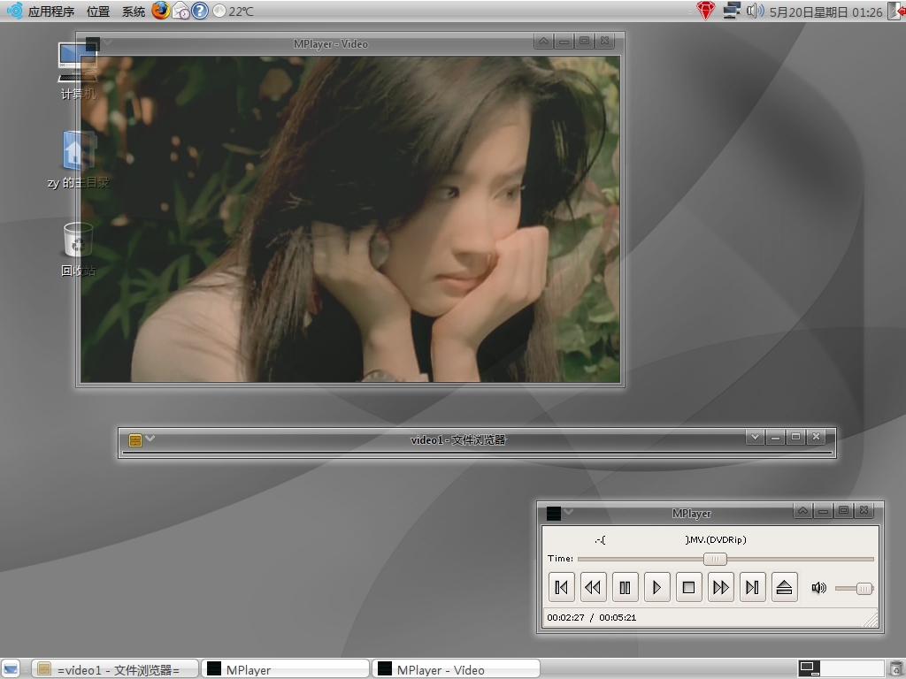
Task: Fast forward the video in MPlayer
Action: 720,587
